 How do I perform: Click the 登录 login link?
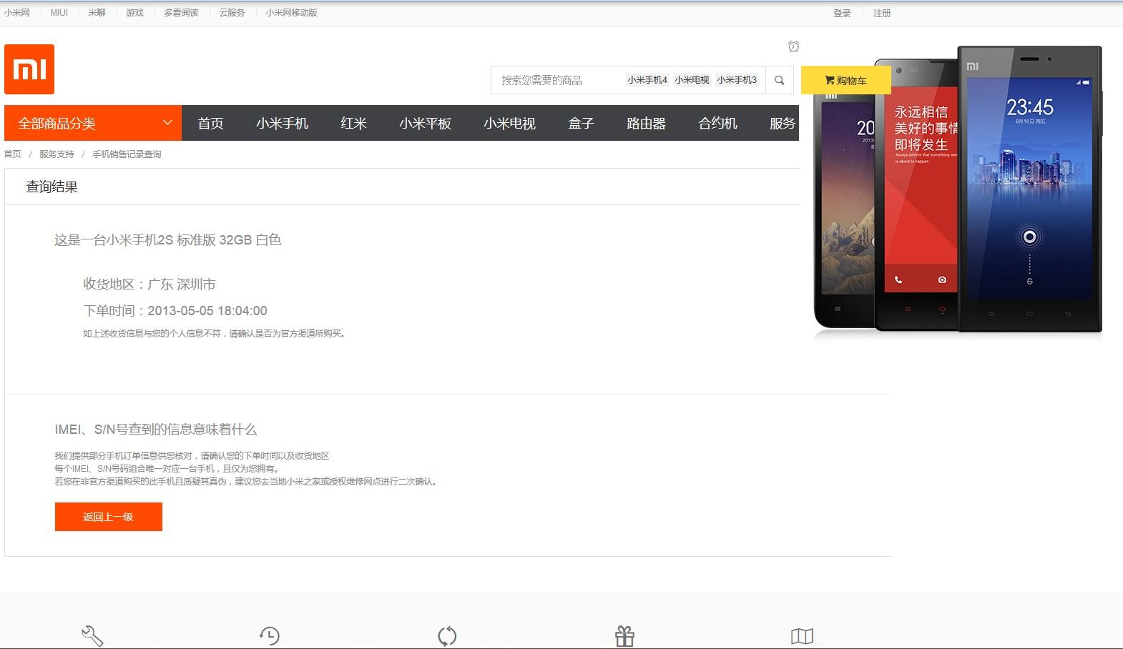click(x=842, y=13)
